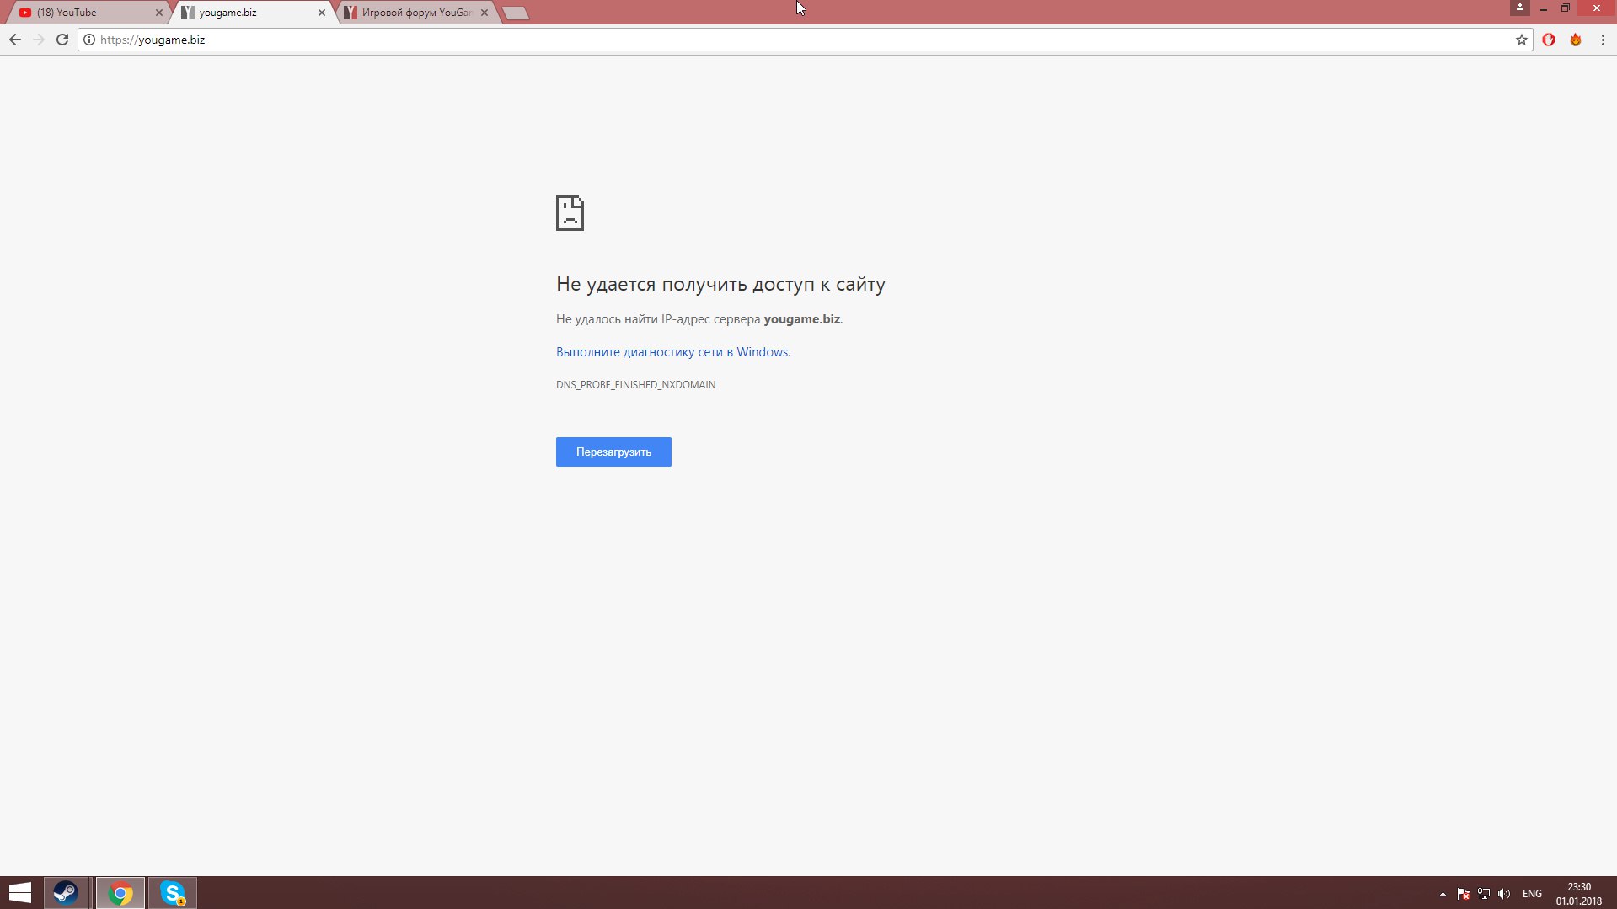This screenshot has height=909, width=1617.
Task: Minimize the Chrome window
Action: click(1544, 8)
